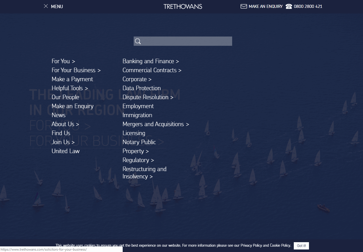Image resolution: width=363 pixels, height=252 pixels.
Task: Close the menu using the X icon
Action: 46,6
